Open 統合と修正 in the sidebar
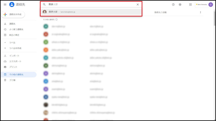The image size is (216, 121). click(x=14, y=35)
